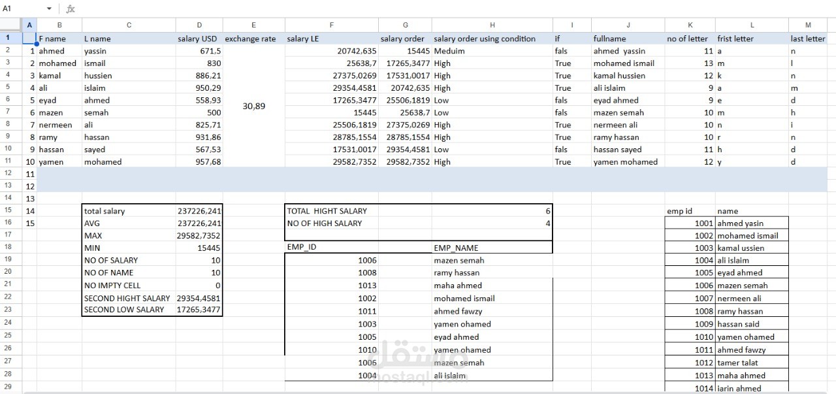Click the 'Meduim' salary condition cell

coord(492,51)
